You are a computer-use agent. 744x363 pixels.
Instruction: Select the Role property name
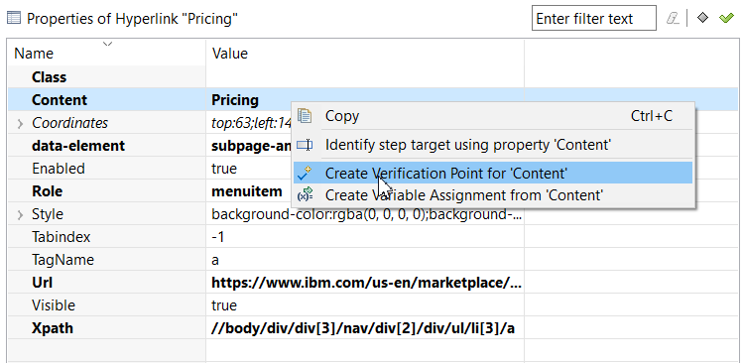point(48,191)
